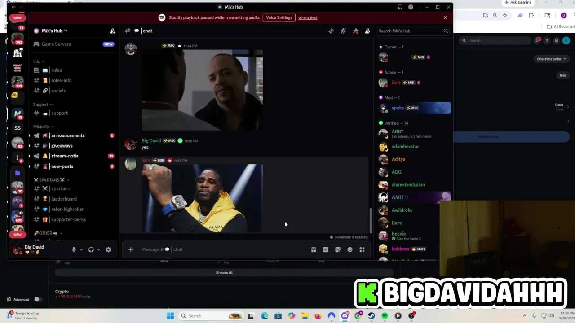This screenshot has height=323, width=575.
Task: Click the Max button in browser window
Action: [x=563, y=75]
